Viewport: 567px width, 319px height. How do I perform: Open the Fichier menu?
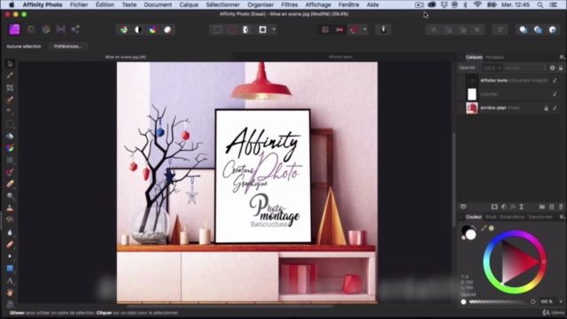pos(79,4)
